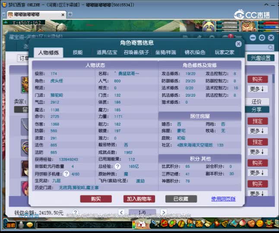Switch to the 技能 tab
The image size is (279, 233).
click(x=78, y=52)
